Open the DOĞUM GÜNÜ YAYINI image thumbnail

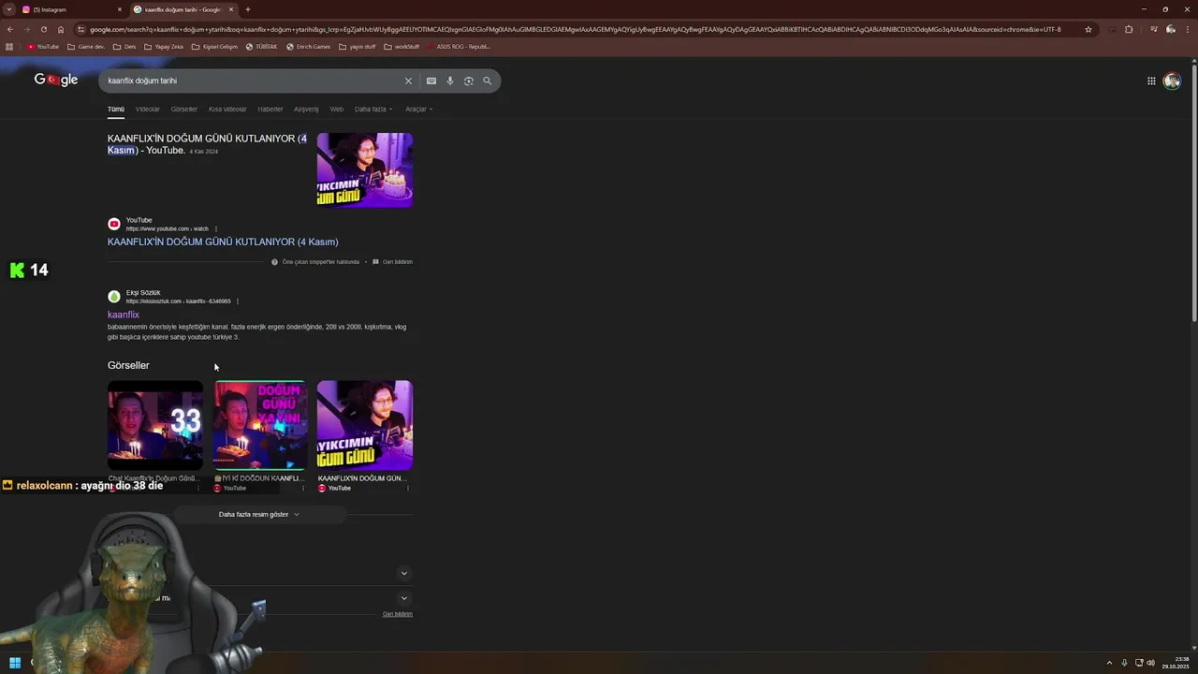[260, 425]
